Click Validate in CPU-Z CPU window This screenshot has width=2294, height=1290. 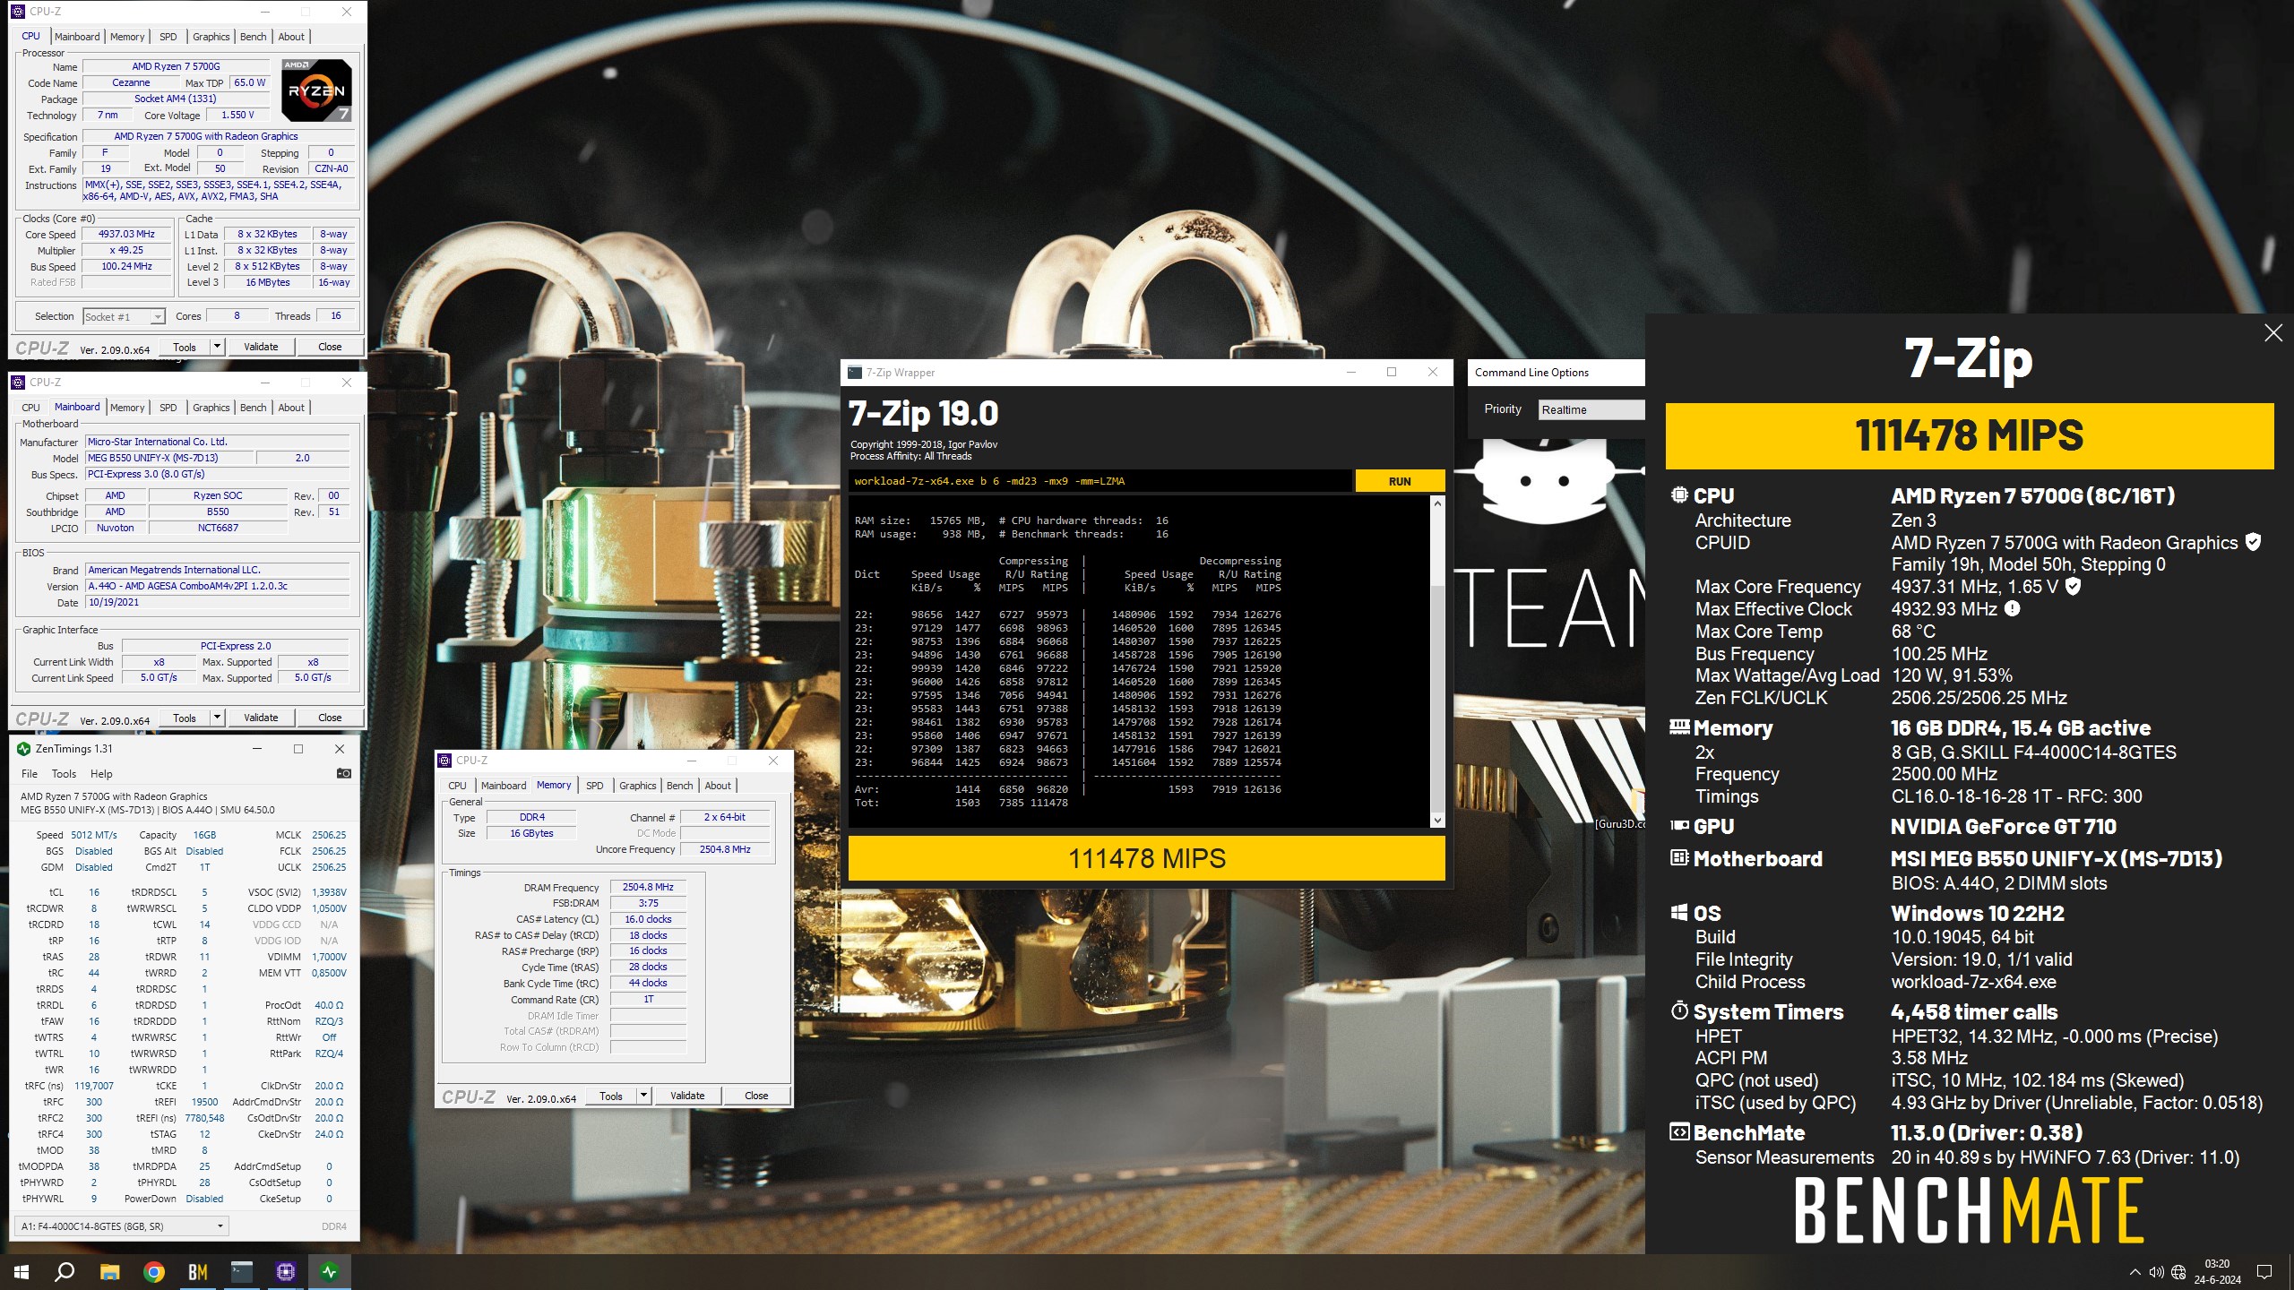pos(261,347)
